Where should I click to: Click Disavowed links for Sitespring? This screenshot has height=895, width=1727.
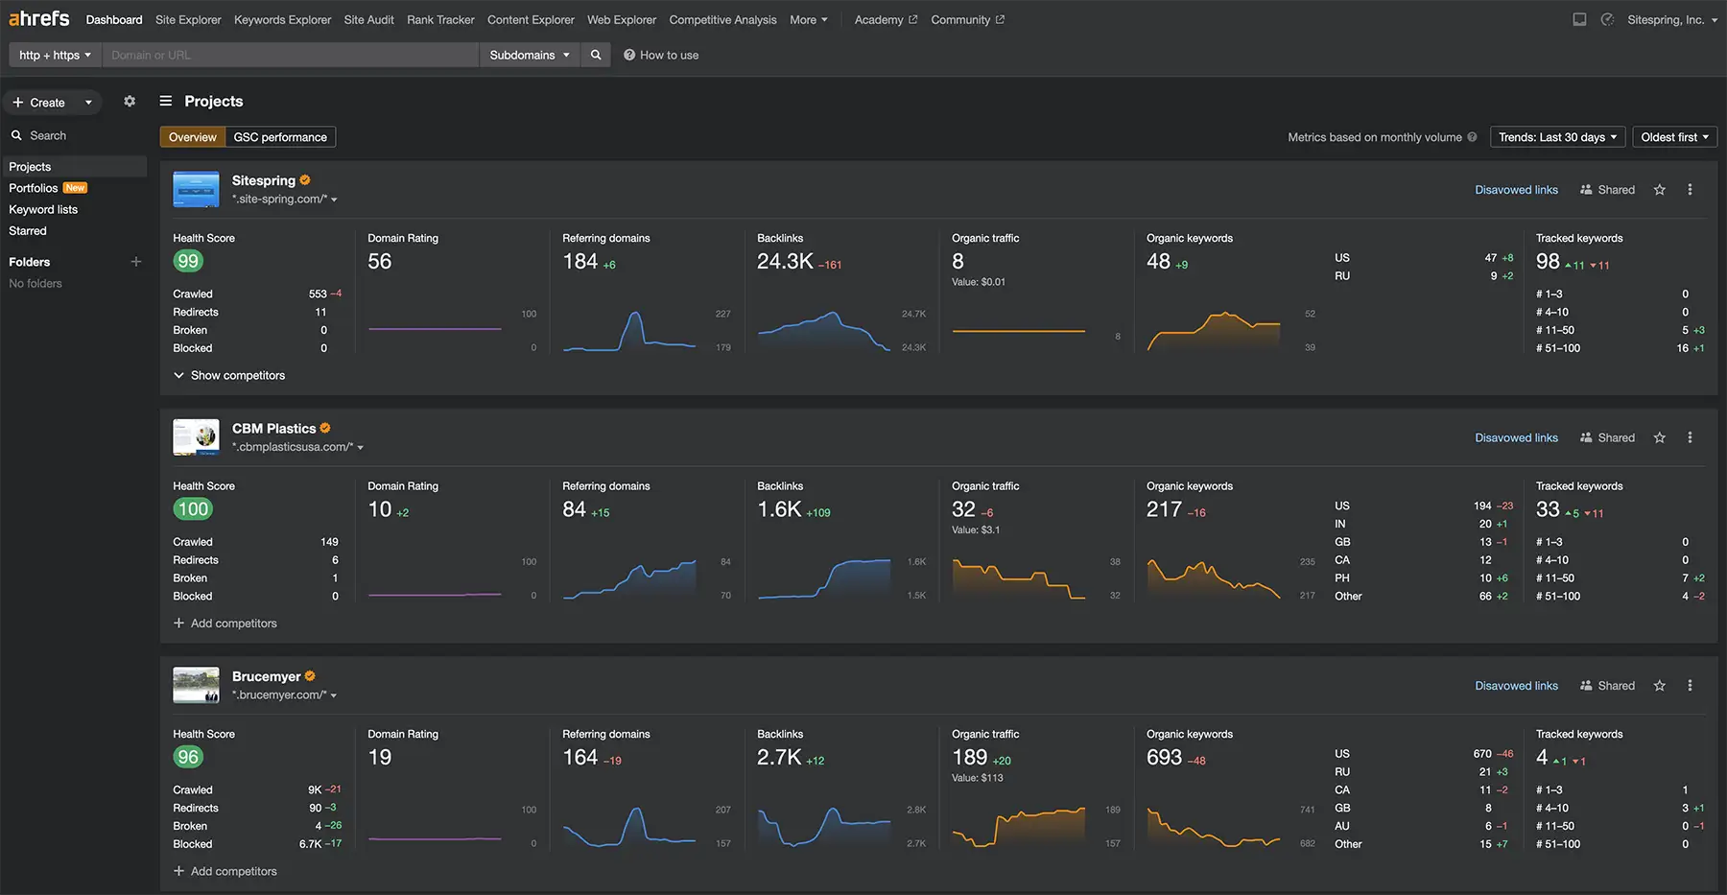click(x=1516, y=190)
